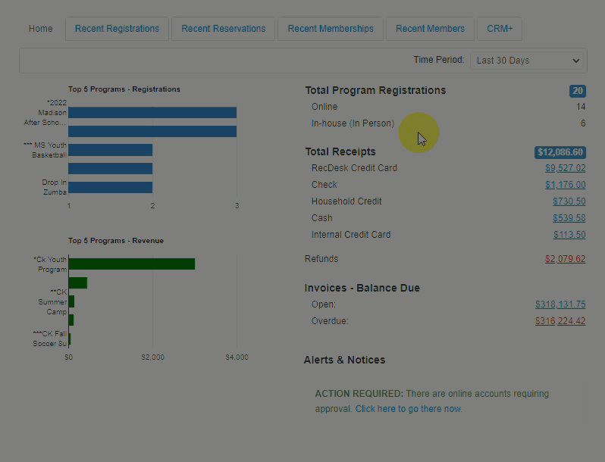
Task: View the Refunds amount $2,079.62
Action: tap(565, 259)
